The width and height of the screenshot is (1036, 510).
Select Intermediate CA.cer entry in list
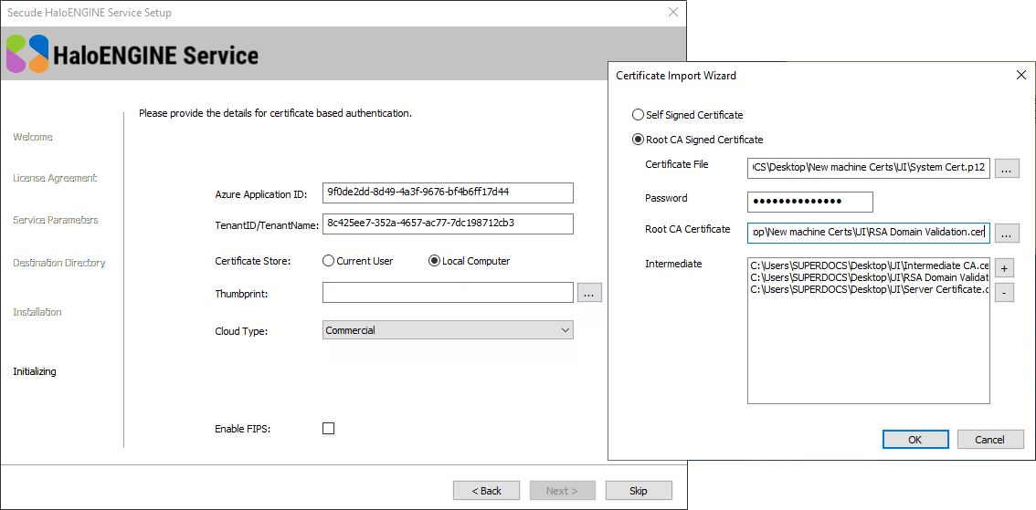point(868,265)
